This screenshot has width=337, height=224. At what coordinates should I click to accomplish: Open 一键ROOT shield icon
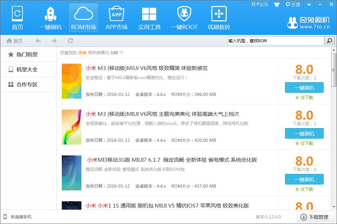click(184, 18)
